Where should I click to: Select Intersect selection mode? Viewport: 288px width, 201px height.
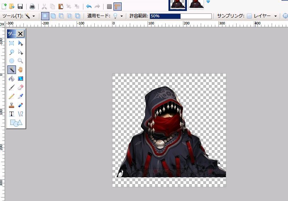[70, 16]
